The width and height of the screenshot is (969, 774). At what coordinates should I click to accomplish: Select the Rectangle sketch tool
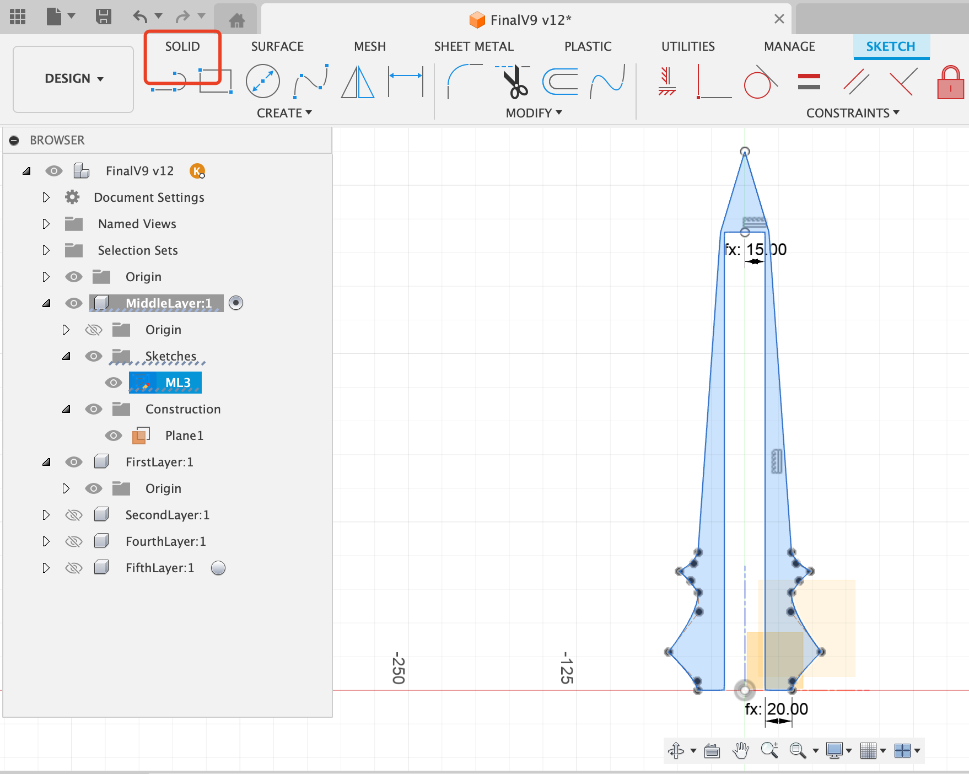[x=216, y=81]
